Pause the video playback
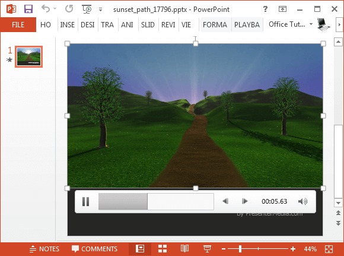This screenshot has width=344, height=256. tap(85, 201)
